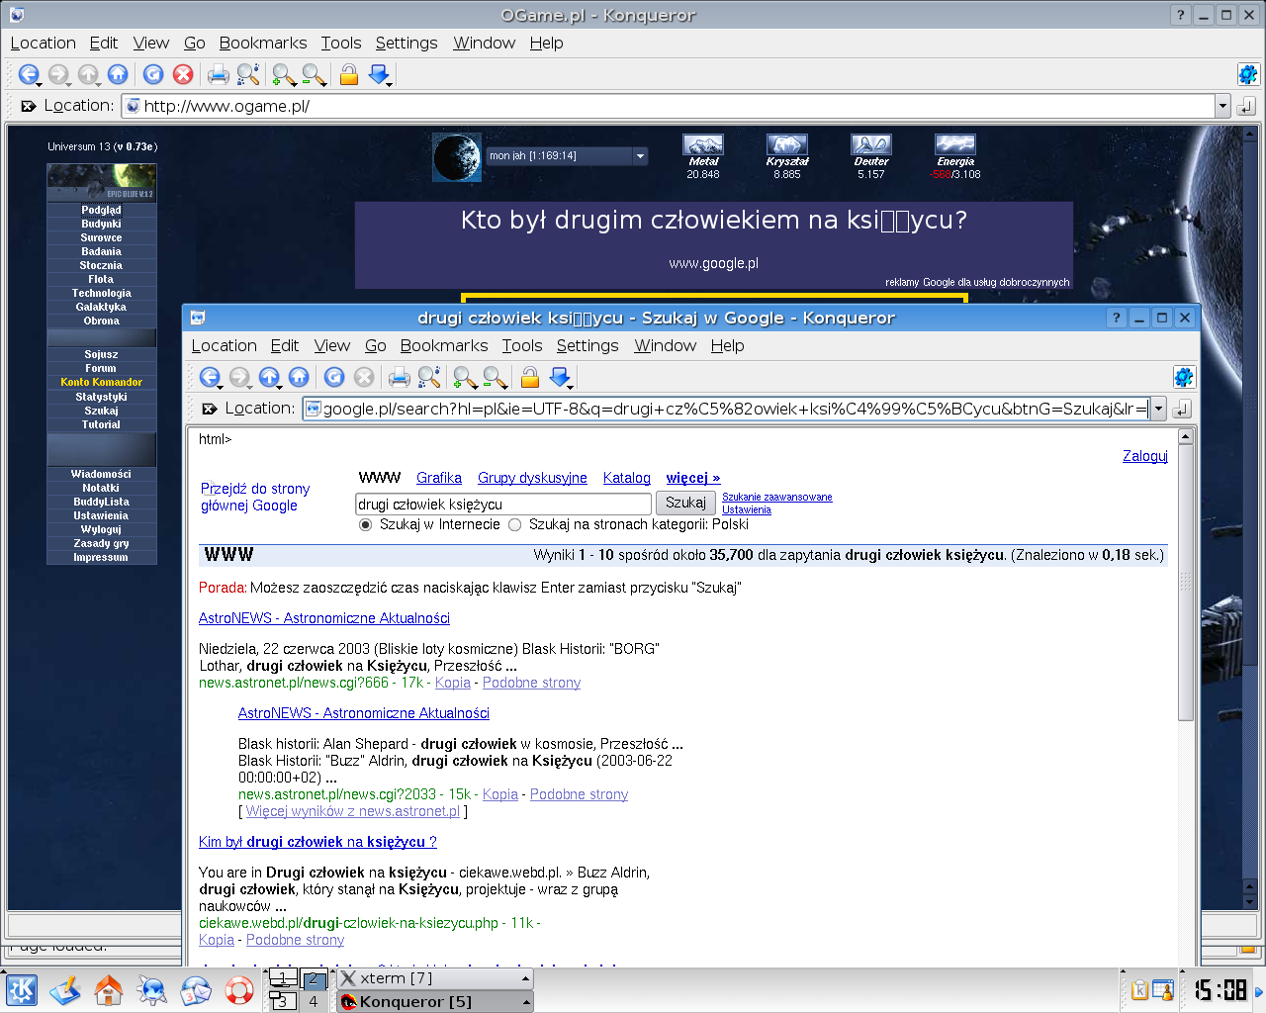Expand the 'mon jah' planet selector dropdown
This screenshot has width=1266, height=1013.
point(640,156)
